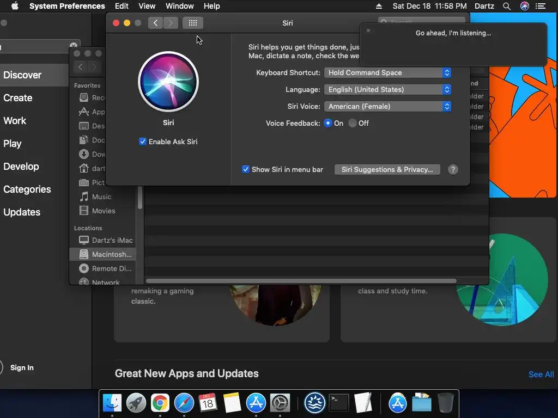The image size is (558, 418).
Task: Open Siri help question mark button
Action: click(453, 170)
